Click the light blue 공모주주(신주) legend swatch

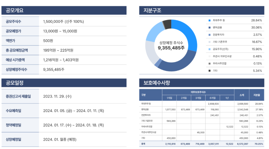coord(209,49)
